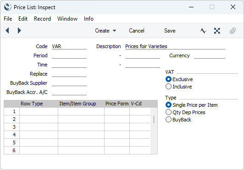Select Inclusive VAT option
Image resolution: width=244 pixels, height=170 pixels.
[x=168, y=87]
